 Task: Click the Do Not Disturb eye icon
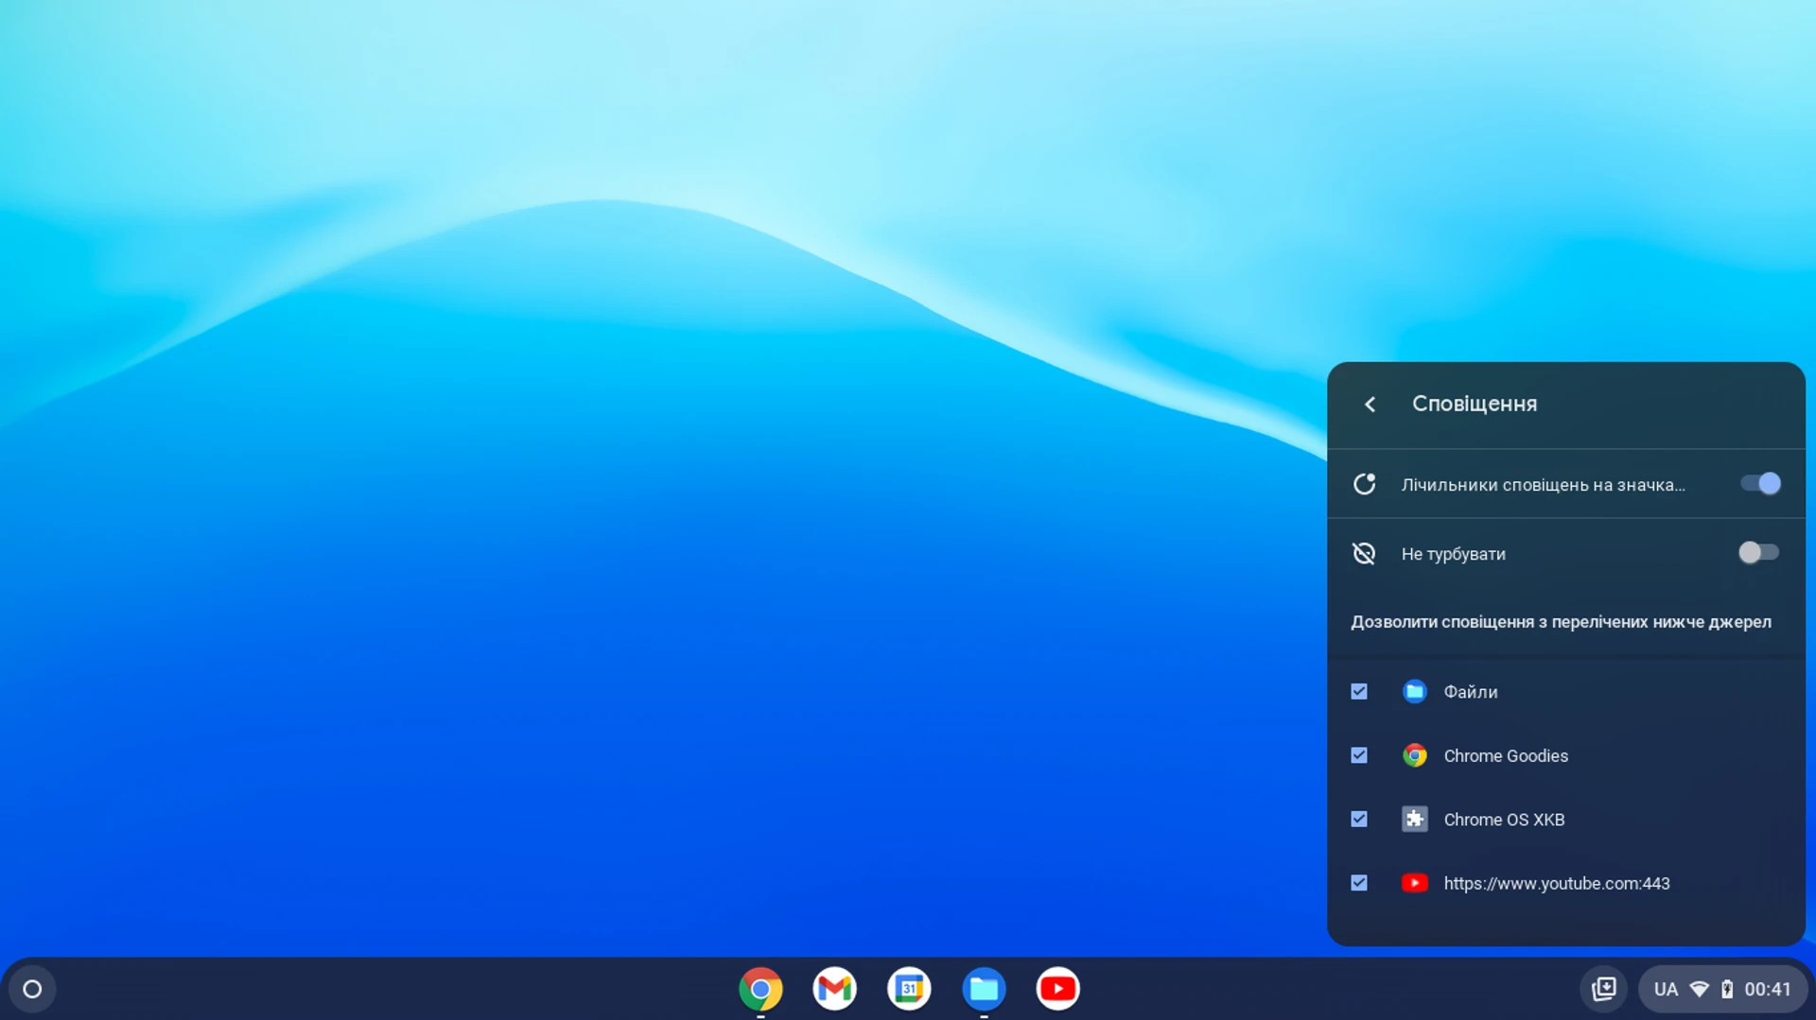coord(1364,553)
